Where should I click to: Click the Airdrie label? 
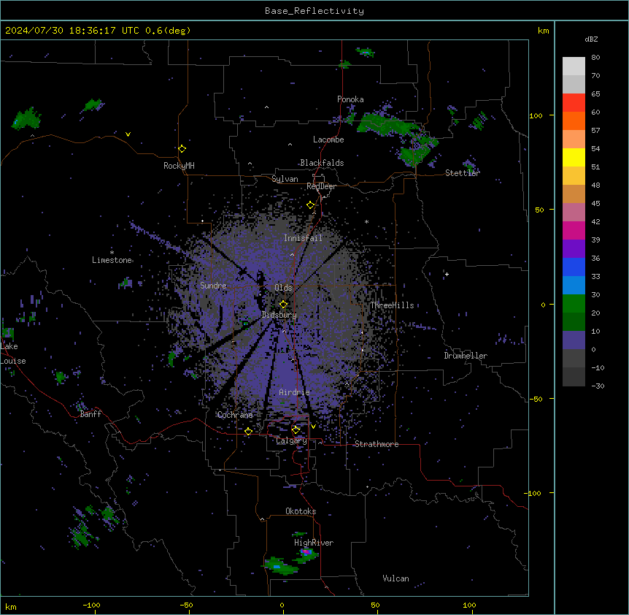[x=295, y=392]
